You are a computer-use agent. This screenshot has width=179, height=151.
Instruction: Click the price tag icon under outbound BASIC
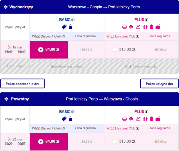point(64,27)
